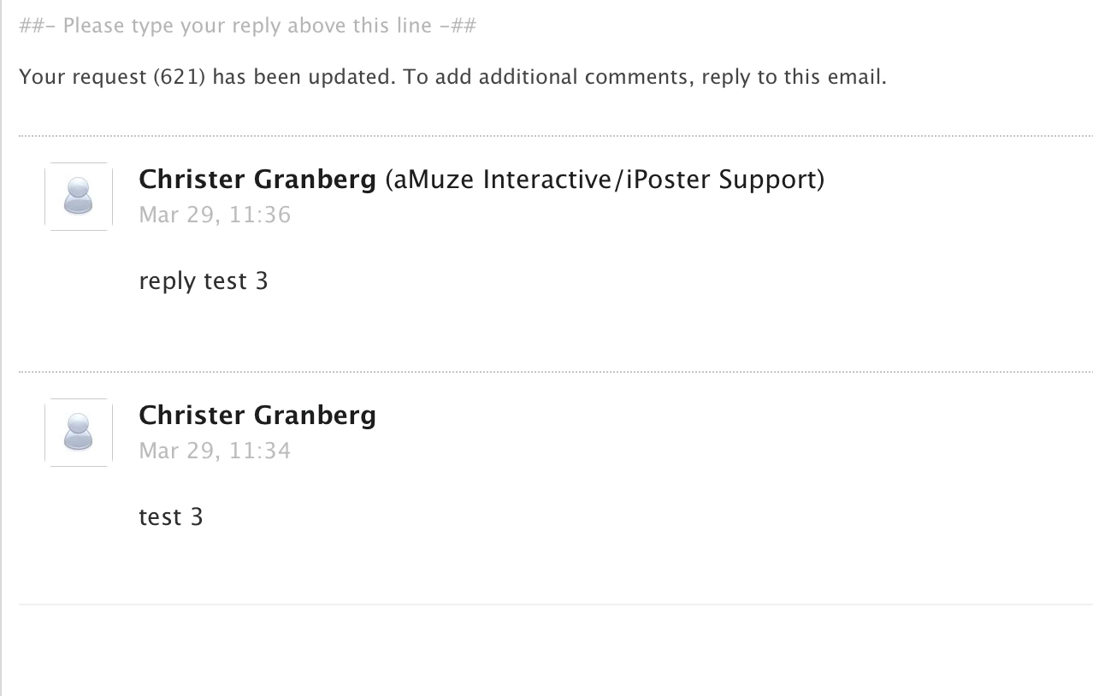The width and height of the screenshot is (1093, 696).
Task: Click the avatar icon beside the 11:34 comment
Action: (79, 433)
